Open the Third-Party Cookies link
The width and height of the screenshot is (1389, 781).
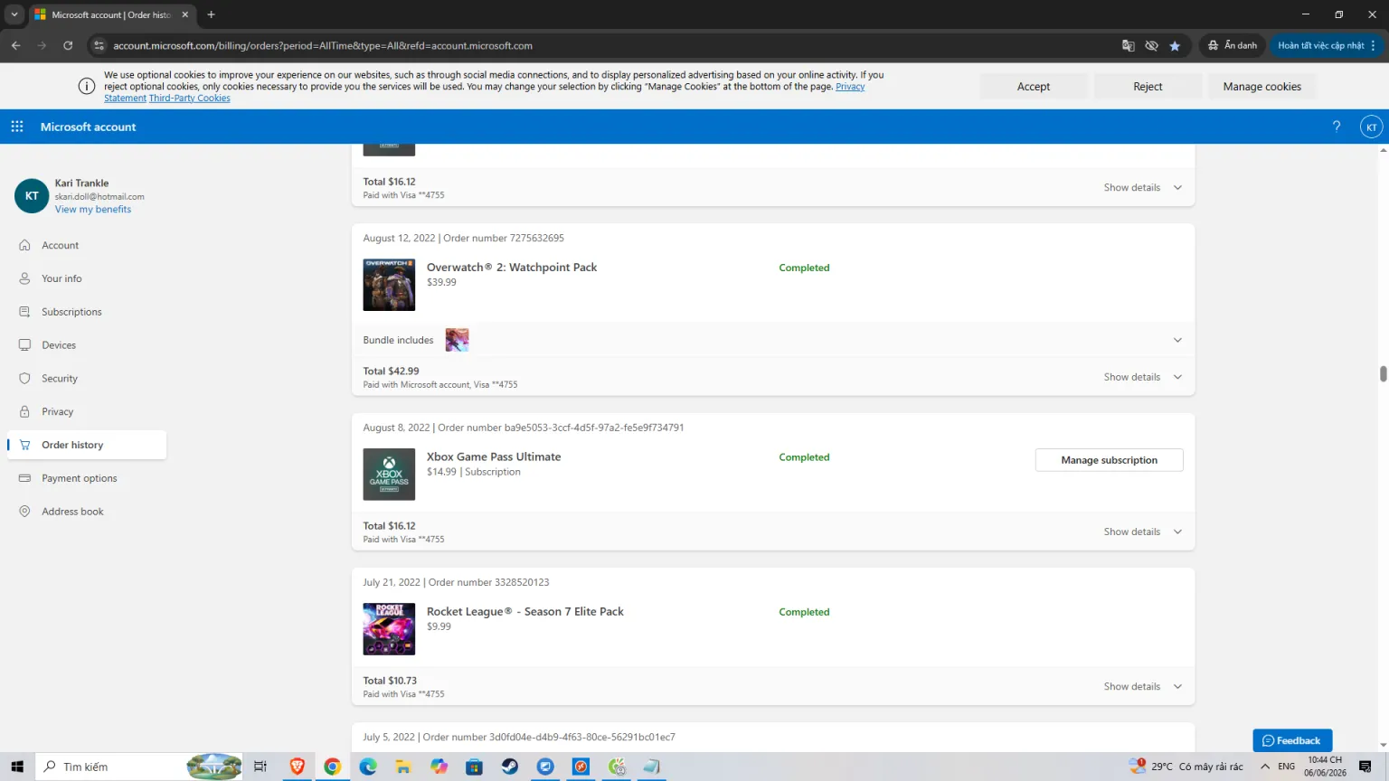click(x=190, y=99)
